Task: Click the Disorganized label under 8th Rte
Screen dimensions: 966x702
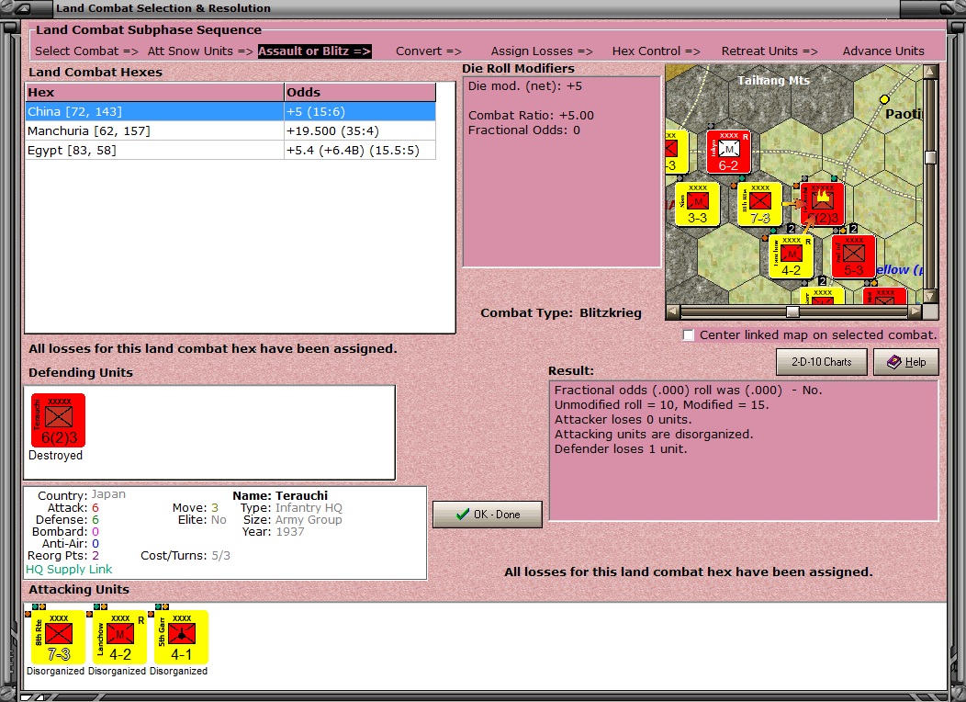Action: (x=55, y=671)
